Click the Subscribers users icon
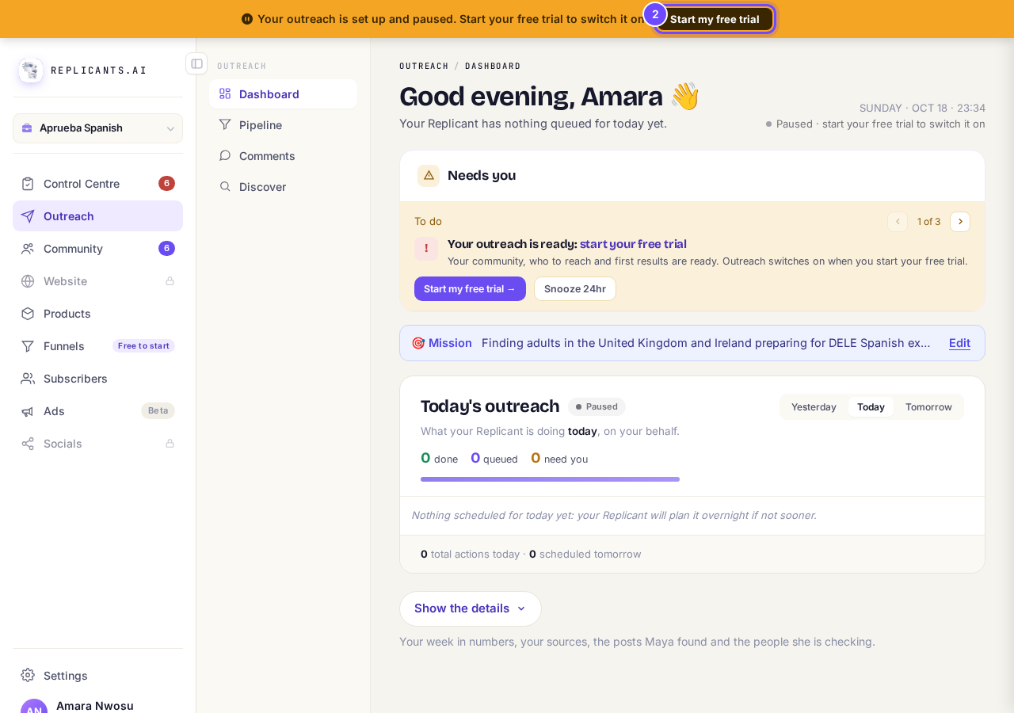Image resolution: width=1014 pixels, height=713 pixels. coord(28,379)
